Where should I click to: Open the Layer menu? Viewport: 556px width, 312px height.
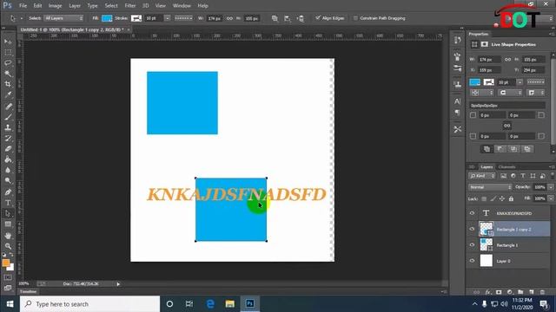point(75,6)
